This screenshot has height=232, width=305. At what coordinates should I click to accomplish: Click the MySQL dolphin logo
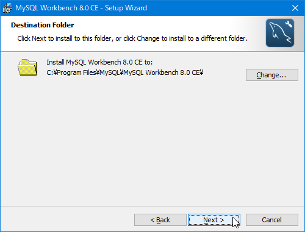tap(280, 33)
